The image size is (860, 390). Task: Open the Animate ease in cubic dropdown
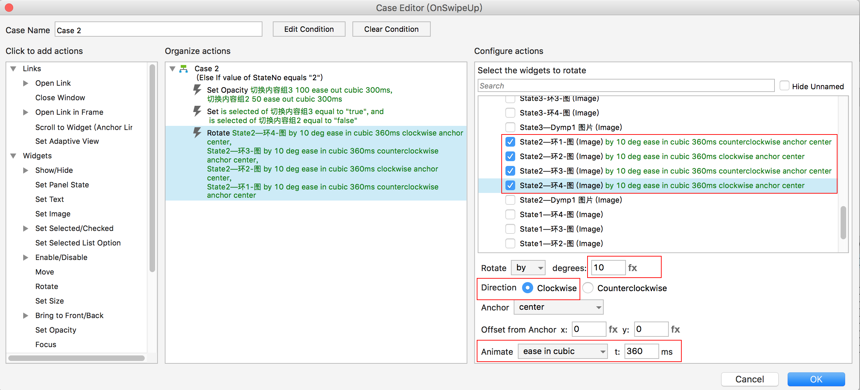(563, 351)
